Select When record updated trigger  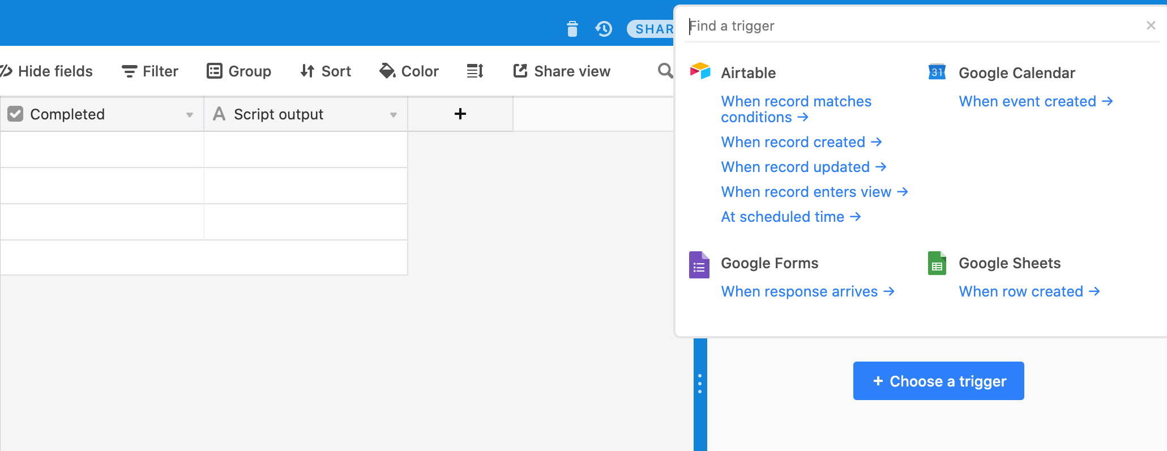coord(804,167)
